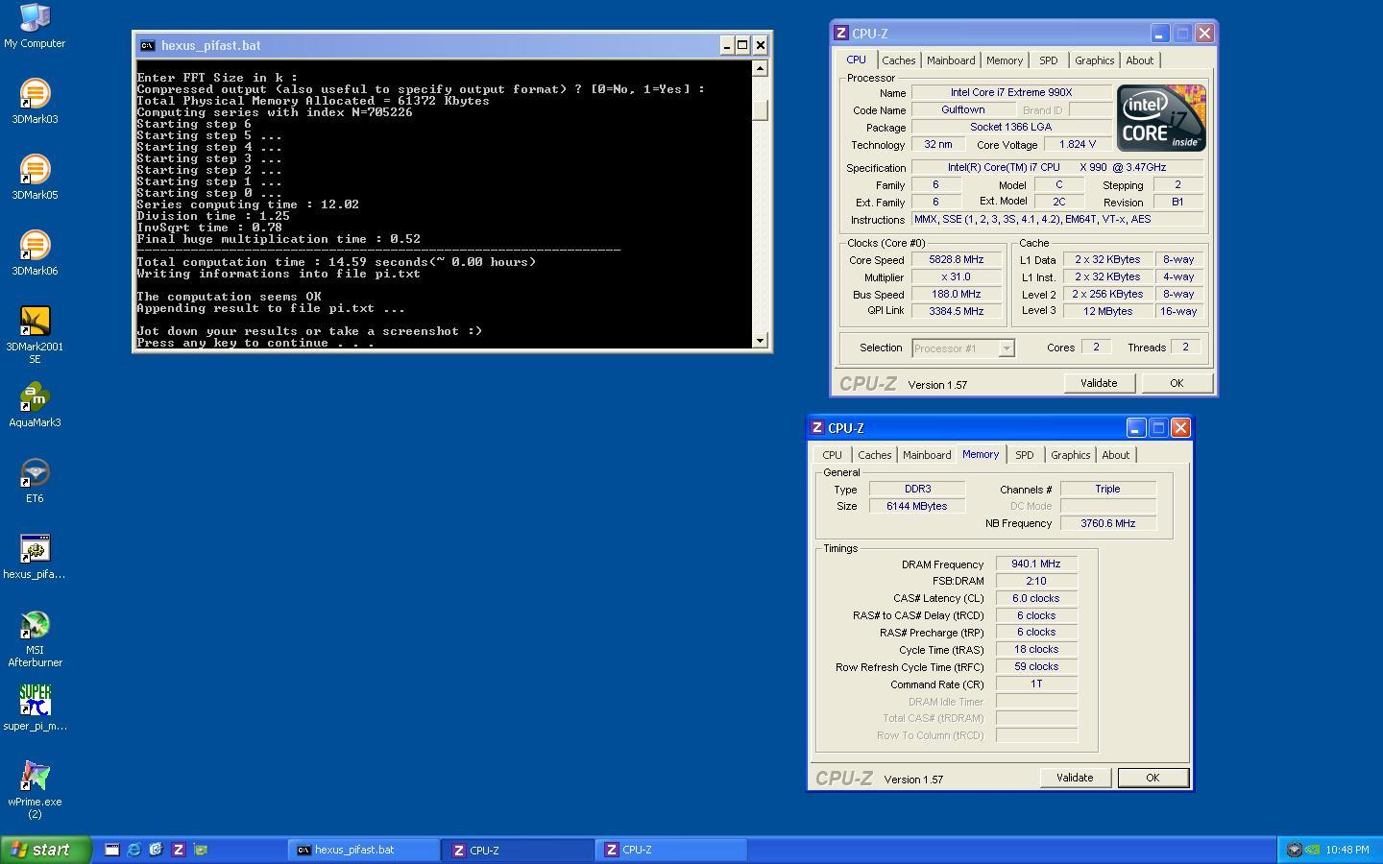This screenshot has width=1383, height=864.
Task: Switch to Caches tab in lower CPU-Z window
Action: [x=875, y=455]
